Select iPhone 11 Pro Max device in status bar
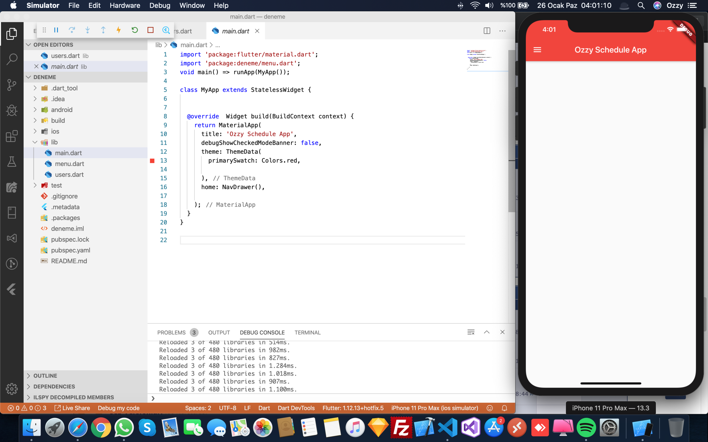Viewport: 708px width, 442px height. (x=435, y=408)
